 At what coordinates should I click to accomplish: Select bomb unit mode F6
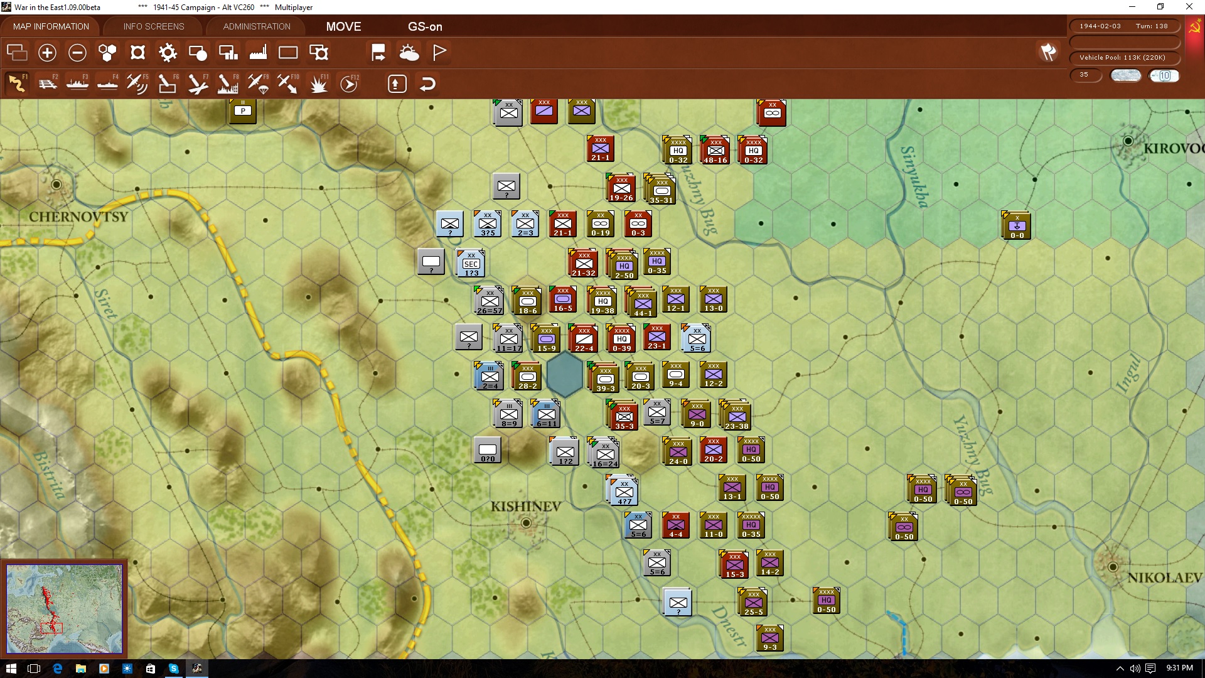coord(168,83)
